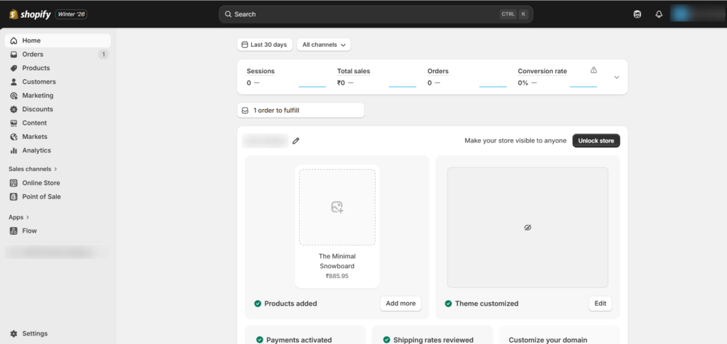The width and height of the screenshot is (727, 344).
Task: Open the Last 30 days date picker
Action: coord(264,45)
